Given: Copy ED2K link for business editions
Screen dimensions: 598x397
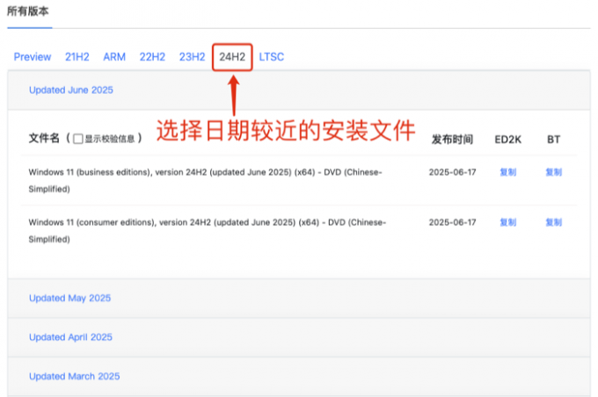Looking at the screenshot, I should pyautogui.click(x=508, y=172).
